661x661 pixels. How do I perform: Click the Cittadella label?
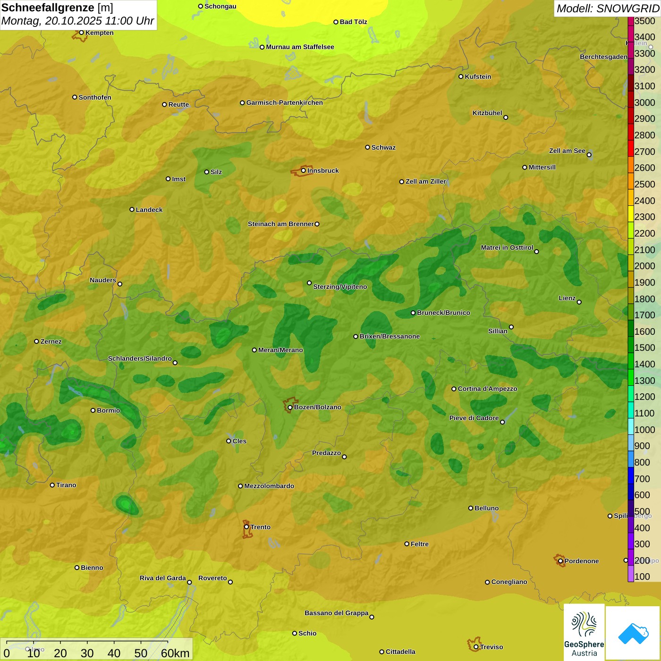(400, 652)
